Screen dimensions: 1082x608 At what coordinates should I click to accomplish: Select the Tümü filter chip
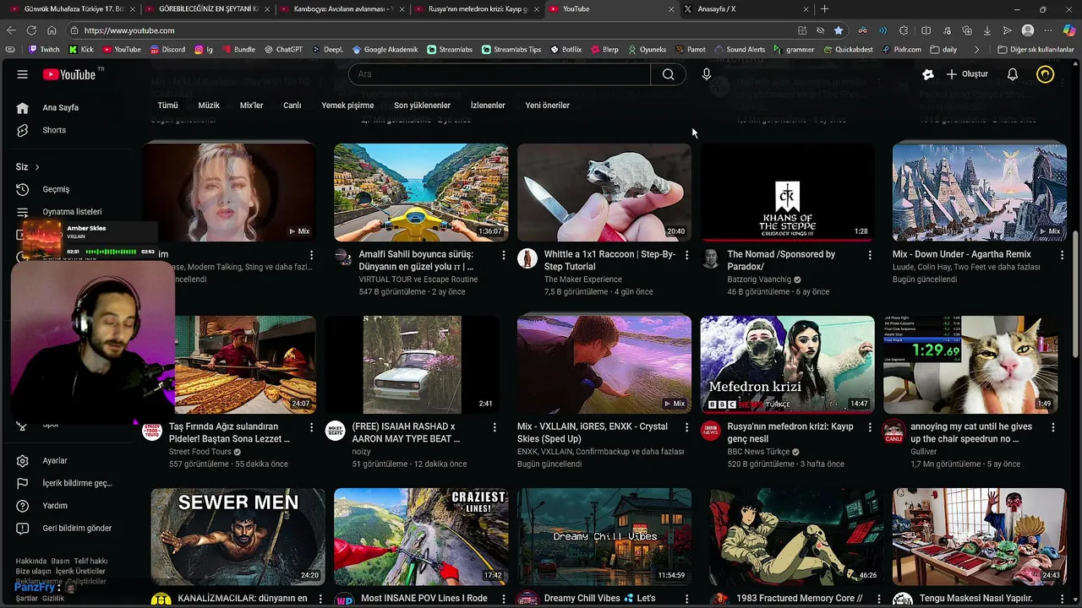167,106
